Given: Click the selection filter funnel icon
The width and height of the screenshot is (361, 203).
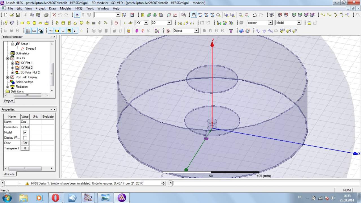Looking at the screenshot, I should (x=231, y=31).
